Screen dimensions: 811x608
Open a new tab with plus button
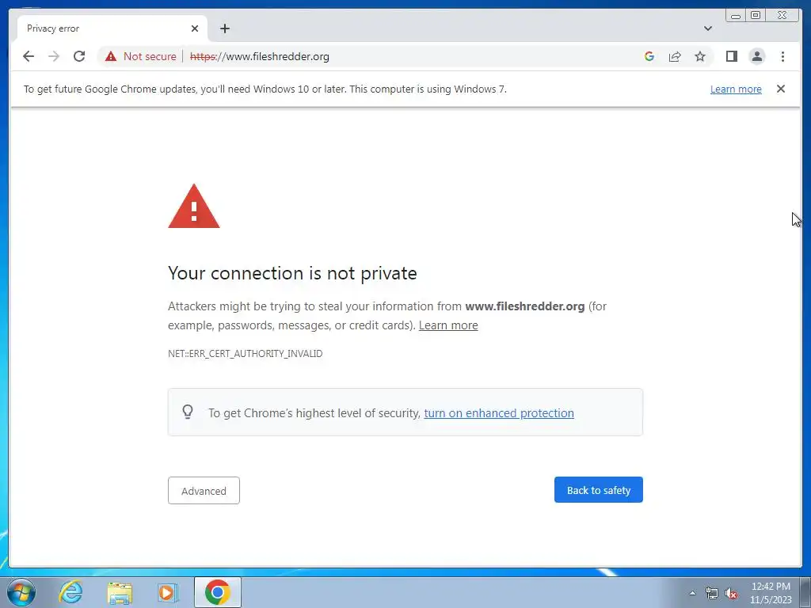point(224,28)
